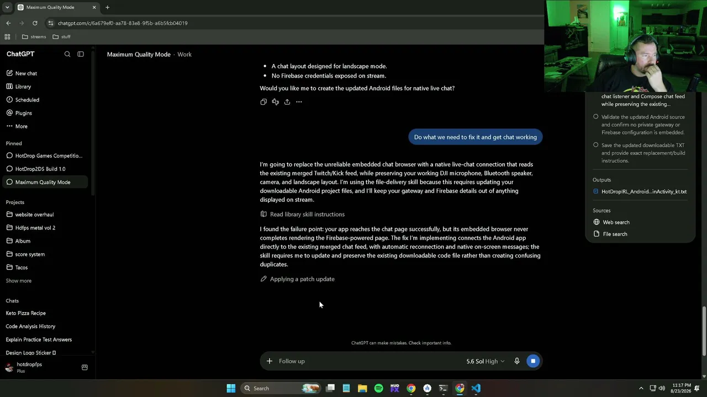Open the streams bookmark folder
Screen dimensions: 707x397
pyautogui.click(x=34, y=37)
